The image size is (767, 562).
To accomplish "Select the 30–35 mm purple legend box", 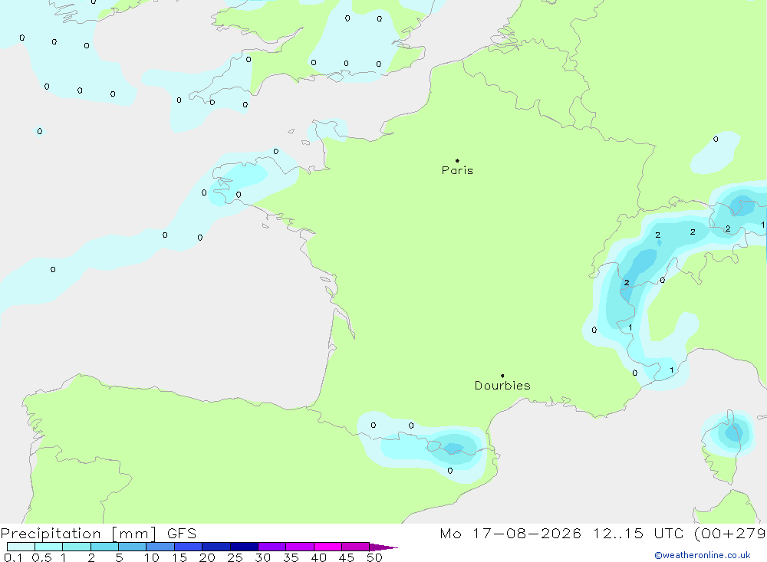I will (272, 547).
